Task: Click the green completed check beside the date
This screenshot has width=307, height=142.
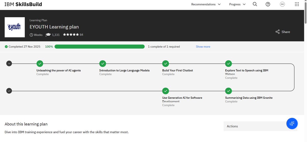Action: (x=6, y=47)
